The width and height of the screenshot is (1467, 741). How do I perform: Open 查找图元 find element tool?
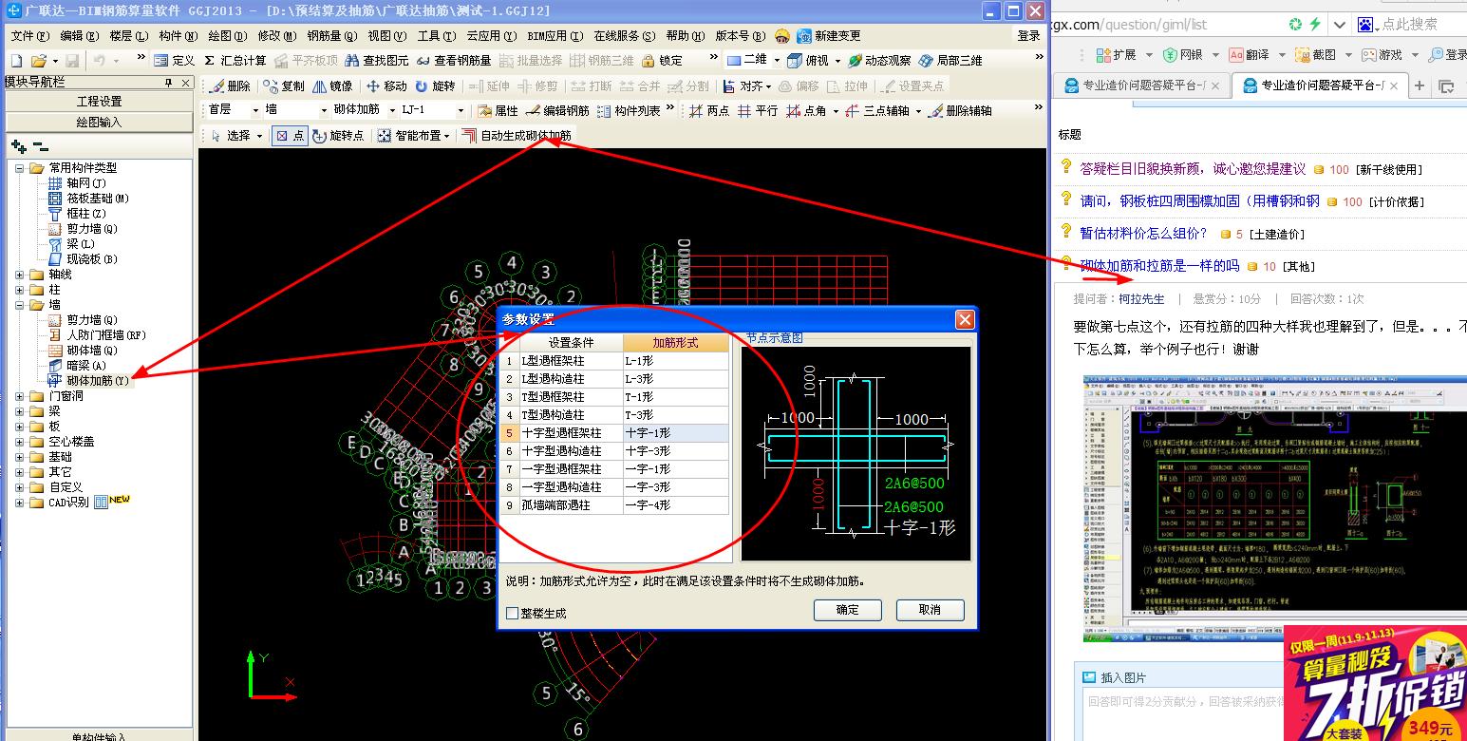tap(377, 60)
